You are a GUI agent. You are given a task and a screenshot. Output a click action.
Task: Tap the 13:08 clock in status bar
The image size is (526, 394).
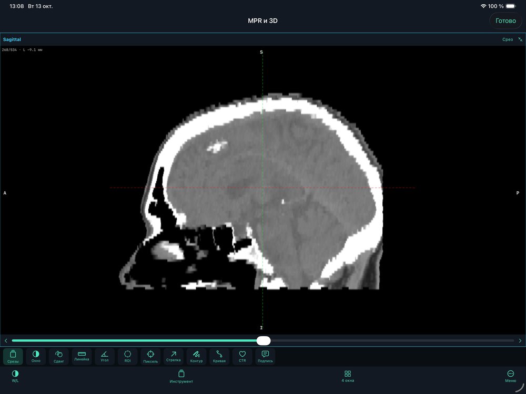(x=16, y=6)
